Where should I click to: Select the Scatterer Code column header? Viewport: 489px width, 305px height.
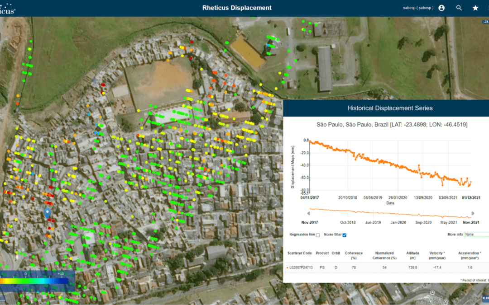(299, 253)
